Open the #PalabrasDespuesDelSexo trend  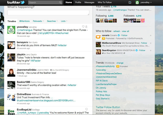pos(109,73)
